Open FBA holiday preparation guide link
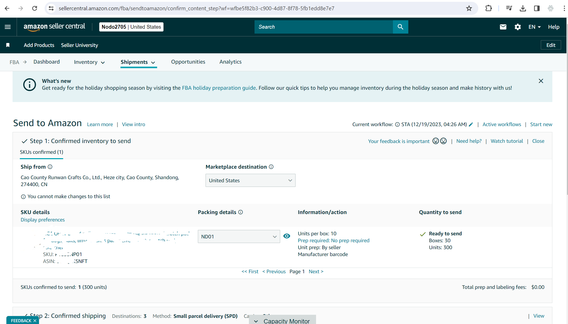568x324 pixels. (x=219, y=88)
